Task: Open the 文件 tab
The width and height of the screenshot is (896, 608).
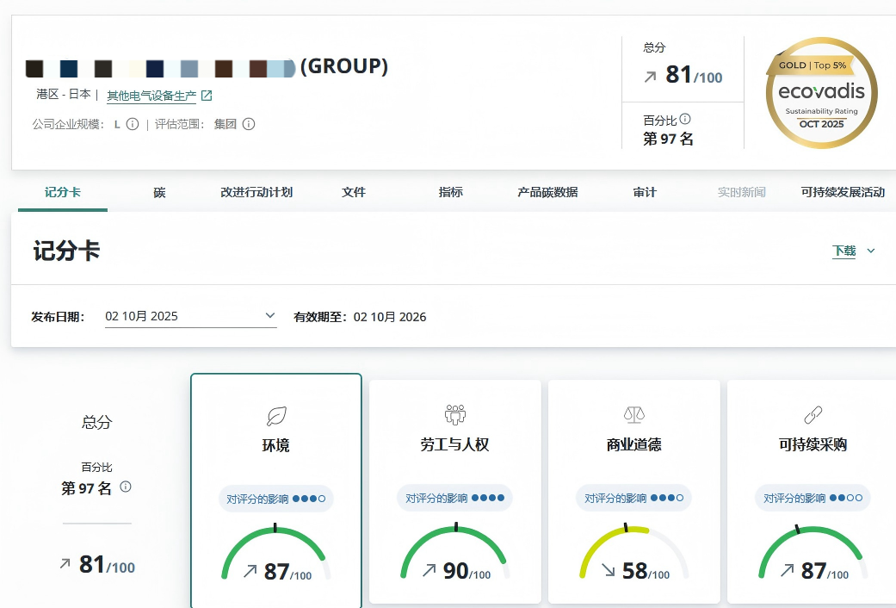Action: [x=354, y=193]
